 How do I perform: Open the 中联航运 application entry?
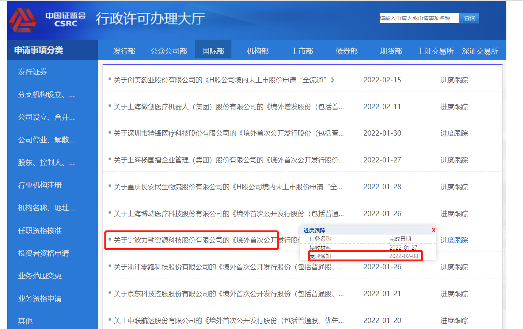(229, 321)
